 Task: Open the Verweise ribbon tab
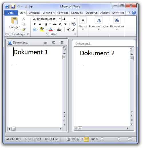[x=63, y=13]
